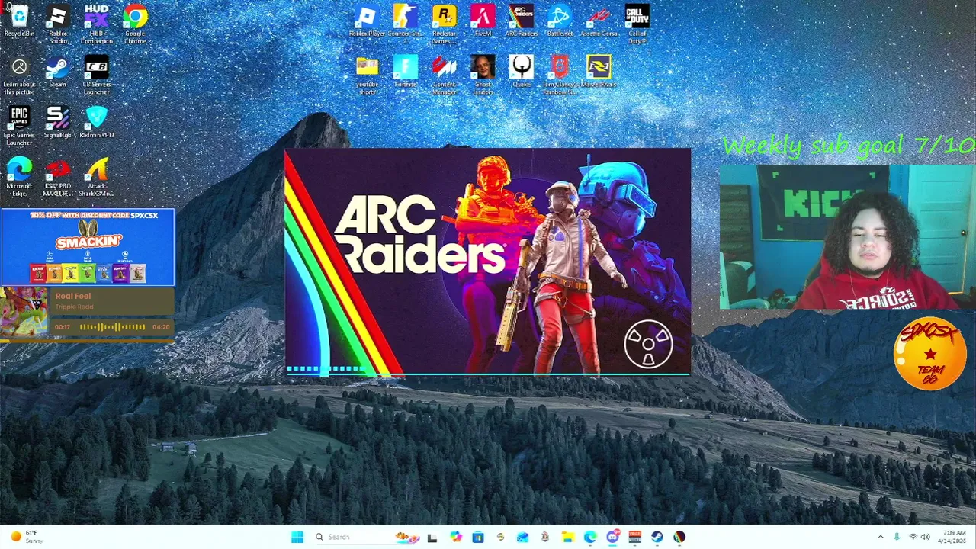Click the ARC Raiders splash screen

tap(488, 262)
